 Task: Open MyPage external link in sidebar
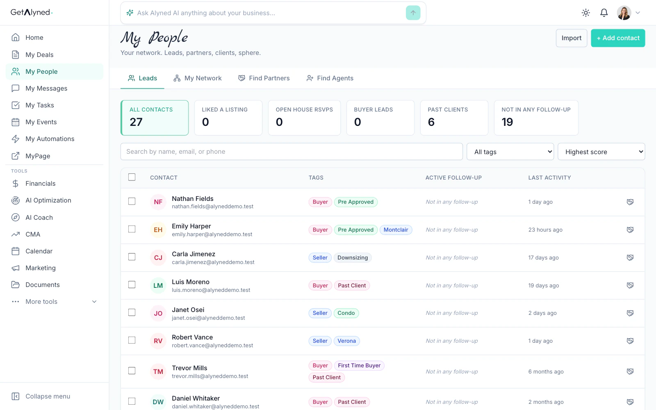pos(55,156)
